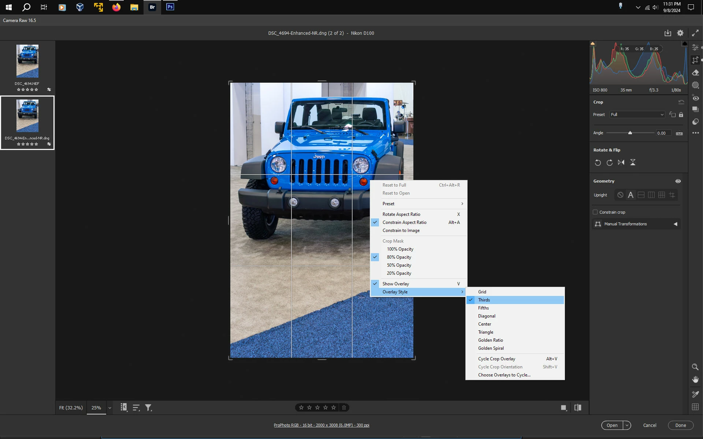The width and height of the screenshot is (703, 439).
Task: Click the Done button
Action: [x=680, y=425]
